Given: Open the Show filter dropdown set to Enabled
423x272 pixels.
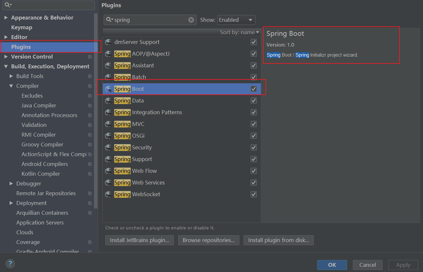Looking at the screenshot, I should point(236,20).
